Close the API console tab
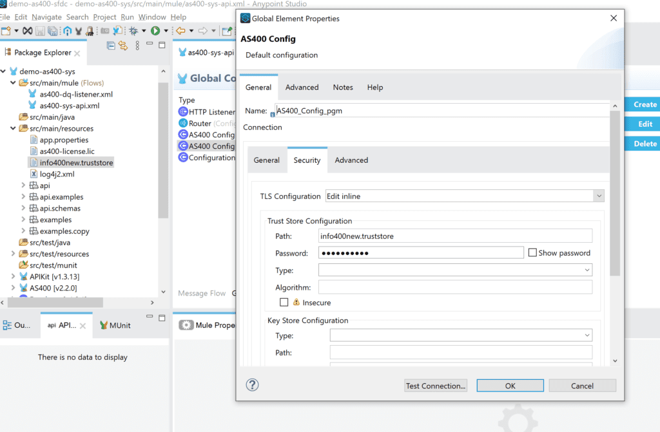Viewport: 660px width, 432px height. [x=83, y=326]
